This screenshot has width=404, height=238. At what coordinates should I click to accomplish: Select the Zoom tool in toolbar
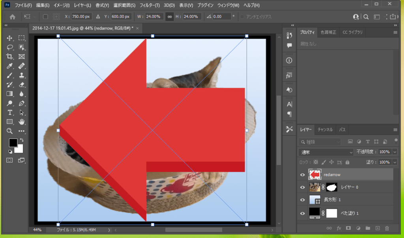click(x=9, y=131)
